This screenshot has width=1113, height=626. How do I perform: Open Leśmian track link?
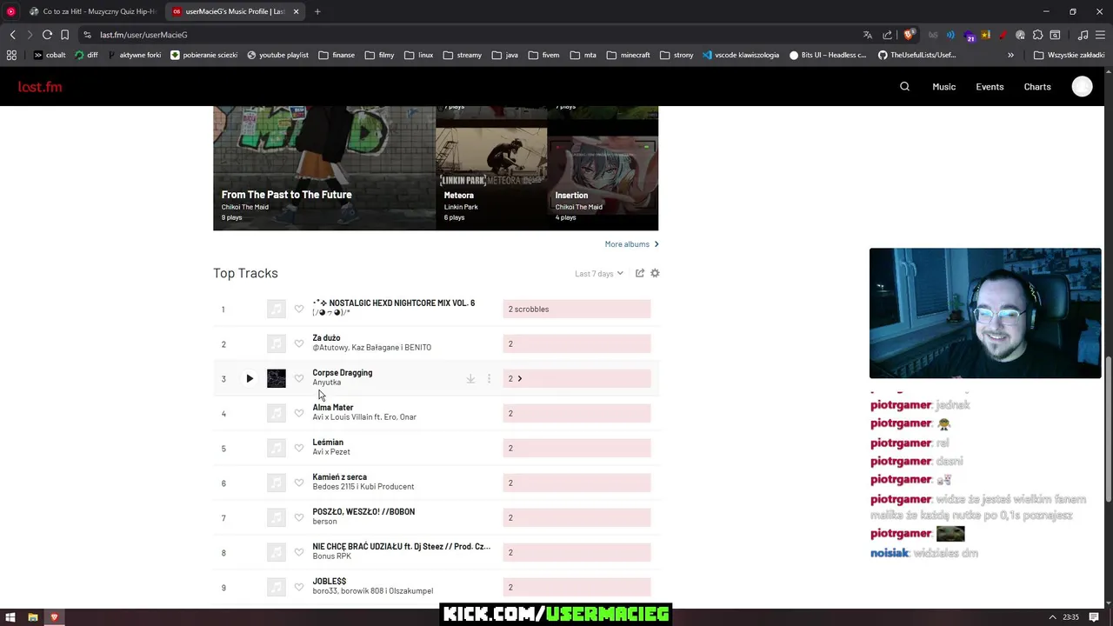coord(328,442)
